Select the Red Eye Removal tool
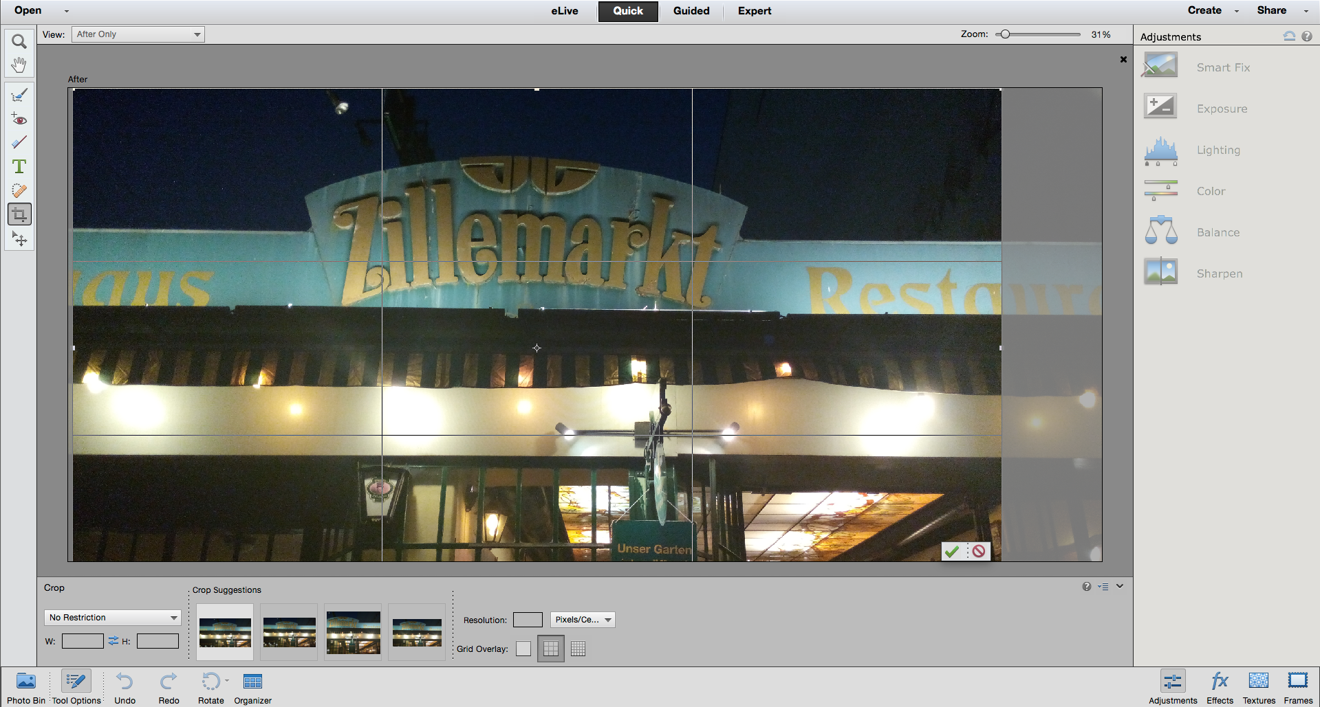Image resolution: width=1320 pixels, height=707 pixels. (19, 119)
